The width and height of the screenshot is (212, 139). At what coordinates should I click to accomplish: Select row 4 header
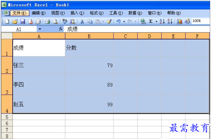pos(7,104)
